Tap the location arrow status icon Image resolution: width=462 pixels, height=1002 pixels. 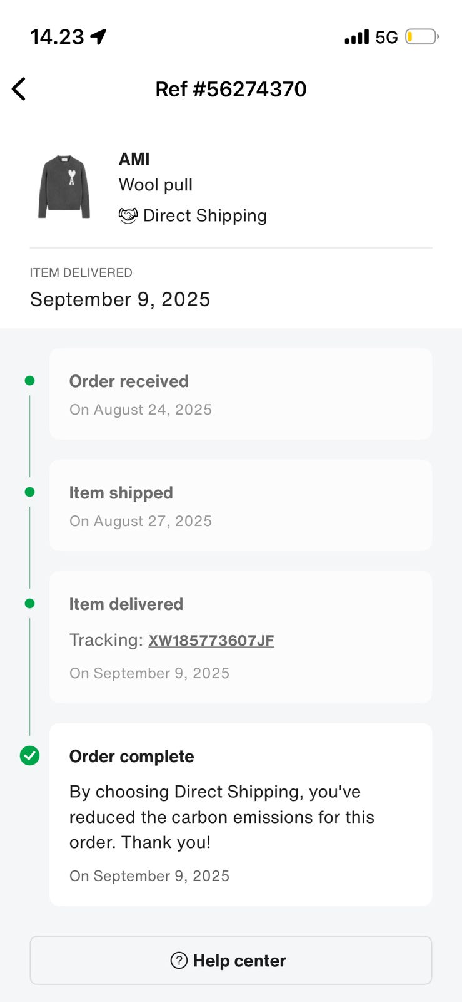(x=98, y=37)
